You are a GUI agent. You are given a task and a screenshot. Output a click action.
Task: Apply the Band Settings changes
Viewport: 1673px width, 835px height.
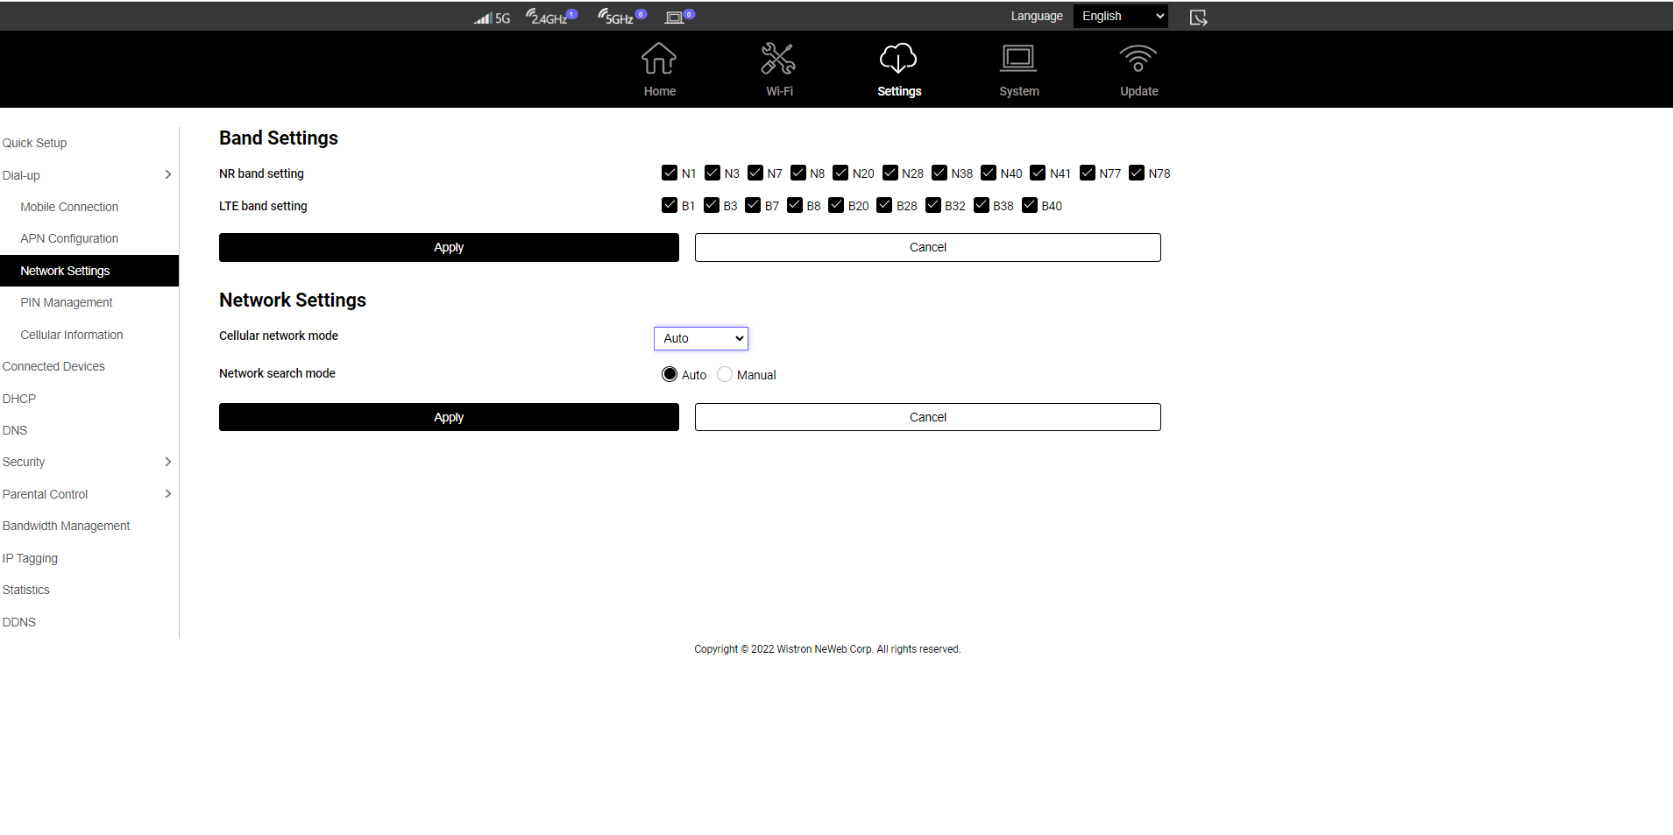coord(449,247)
